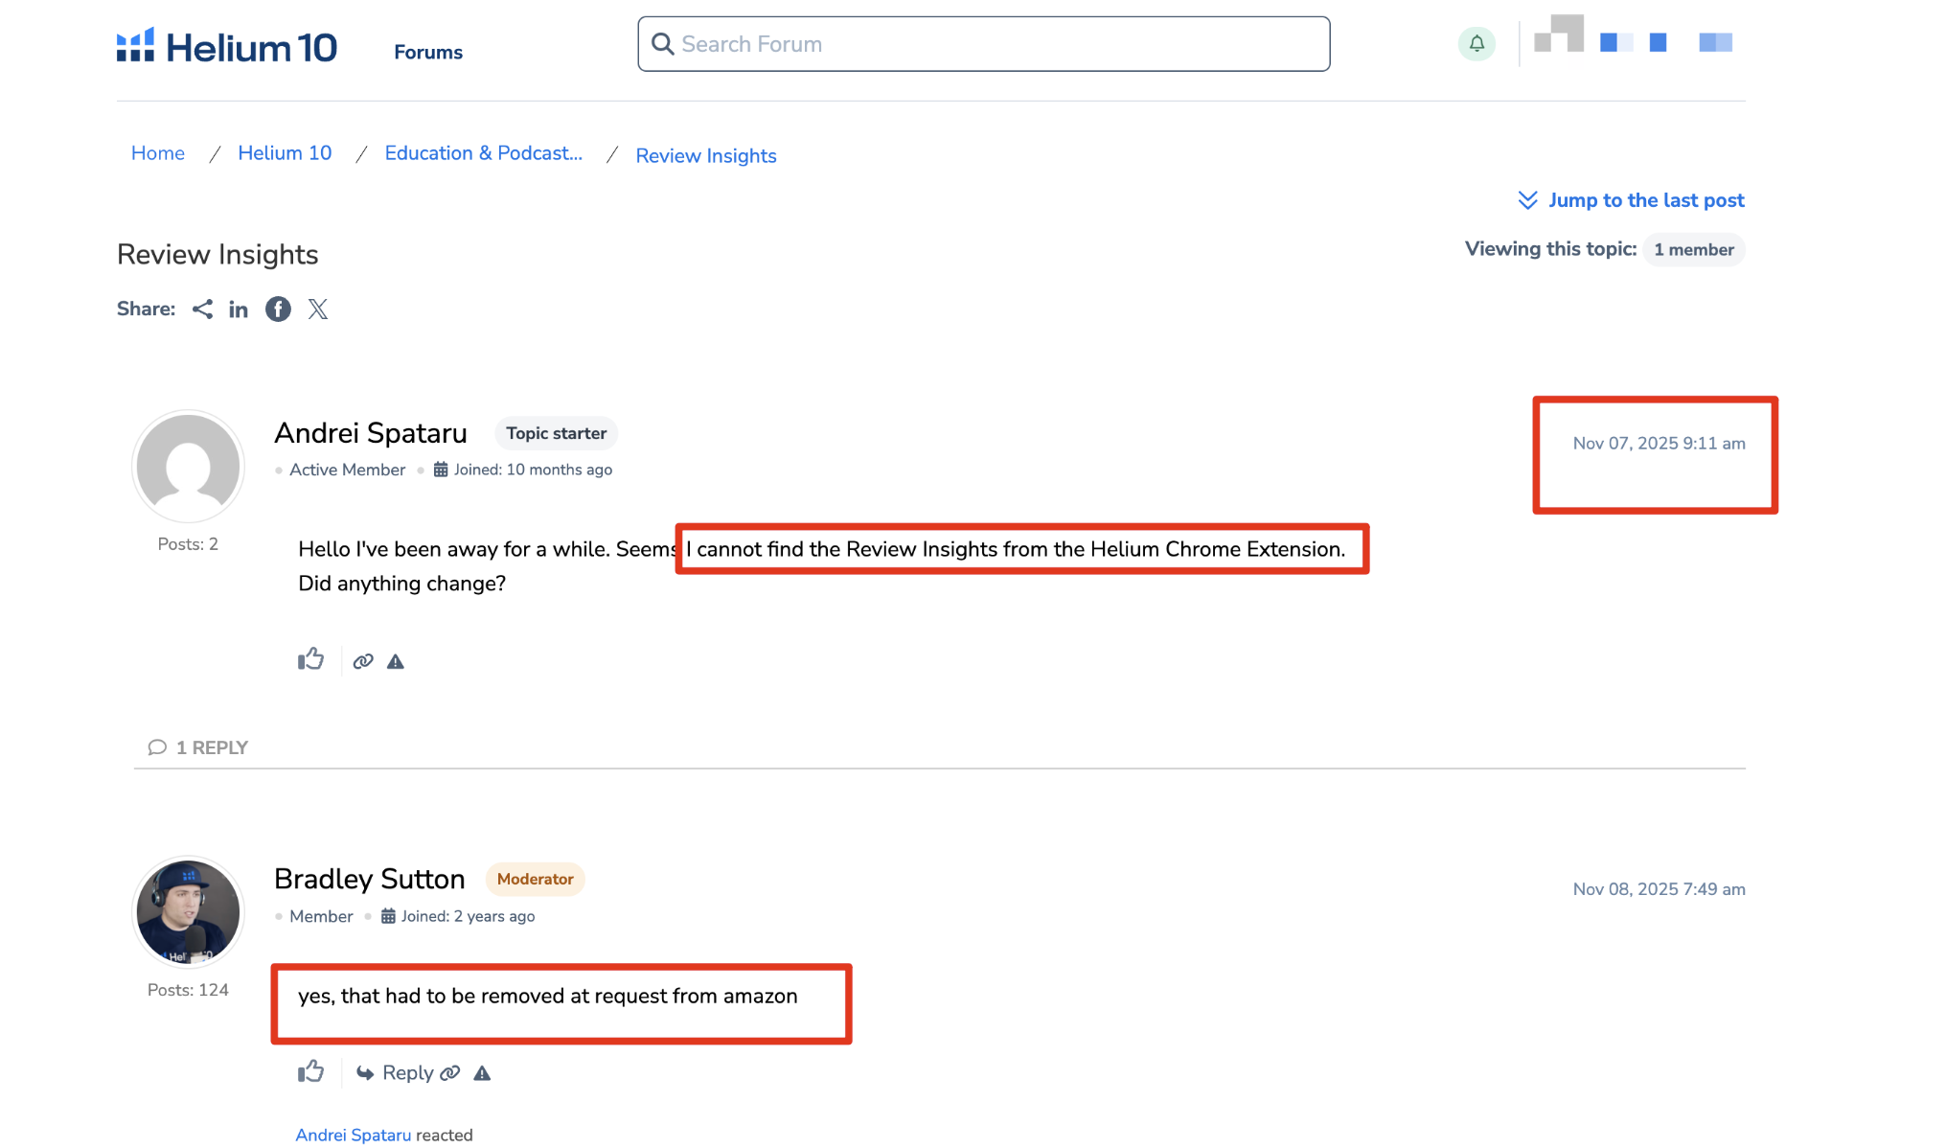The image size is (1946, 1148).
Task: Click the Search Forum field
Action: (x=984, y=44)
